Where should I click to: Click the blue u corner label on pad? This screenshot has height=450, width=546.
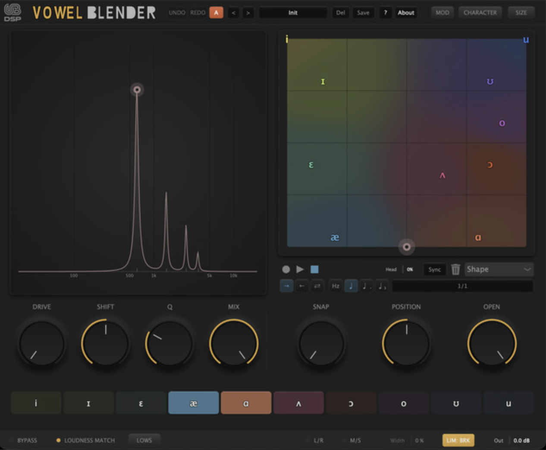(x=526, y=40)
